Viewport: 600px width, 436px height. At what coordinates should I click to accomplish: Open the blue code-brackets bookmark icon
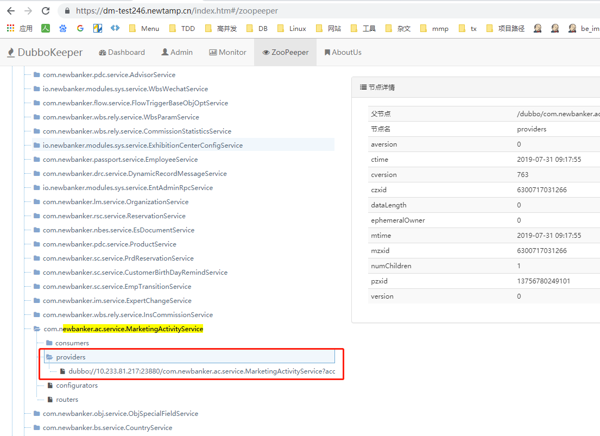[115, 28]
